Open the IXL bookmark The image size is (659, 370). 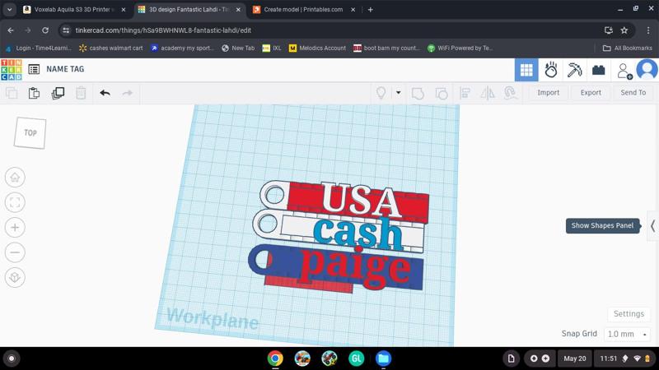click(272, 49)
